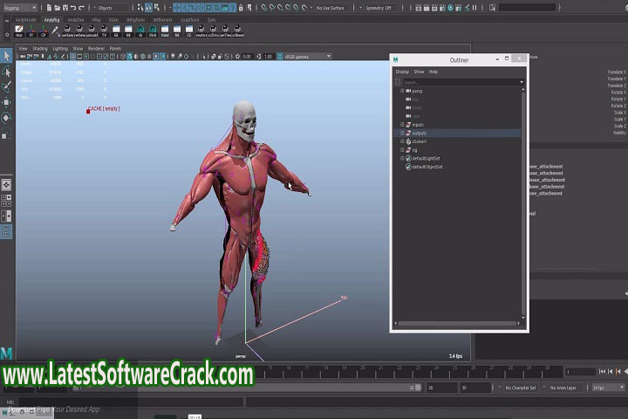628x419 pixels.
Task: Click the Visibility channel label
Action: [619, 133]
